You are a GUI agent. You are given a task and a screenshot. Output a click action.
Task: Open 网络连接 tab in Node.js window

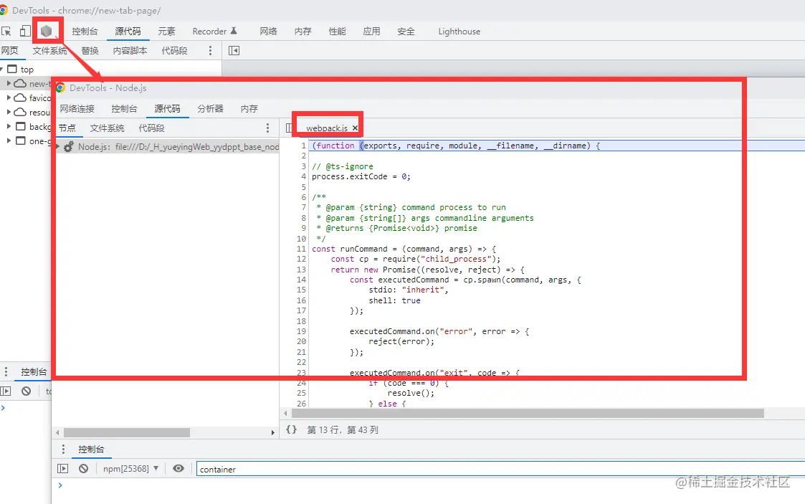(77, 109)
